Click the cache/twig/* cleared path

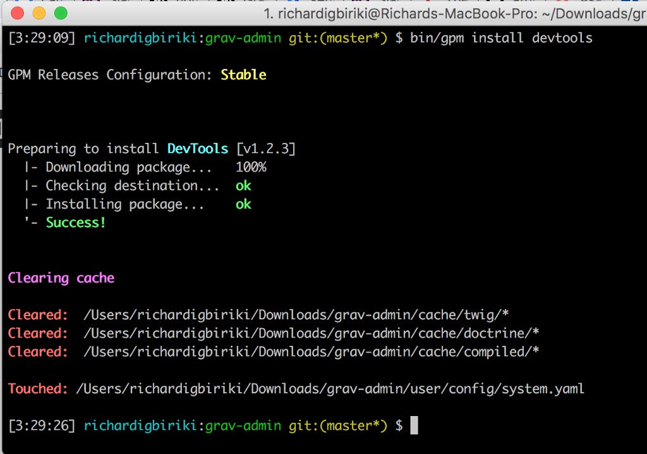click(296, 315)
